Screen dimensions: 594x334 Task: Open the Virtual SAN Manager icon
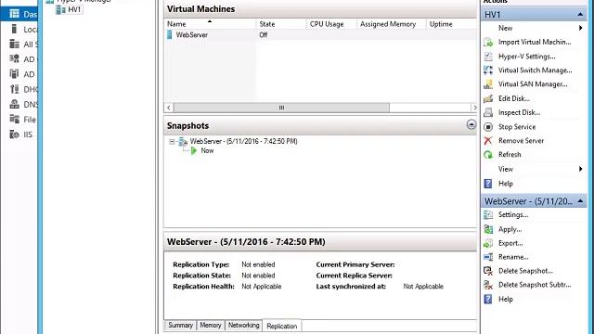pyautogui.click(x=488, y=84)
